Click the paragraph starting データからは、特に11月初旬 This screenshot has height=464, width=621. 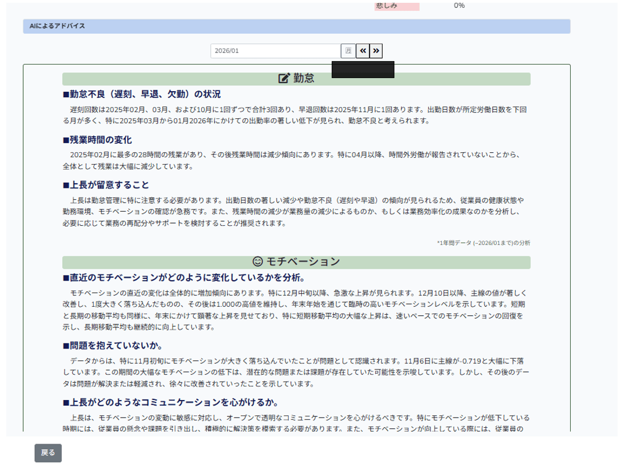296,372
